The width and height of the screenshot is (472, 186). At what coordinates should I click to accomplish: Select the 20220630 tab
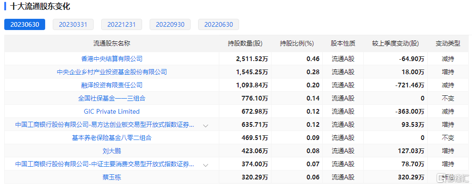pos(218,24)
